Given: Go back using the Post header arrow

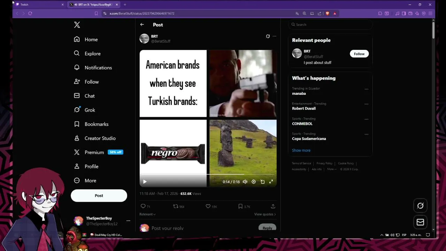Looking at the screenshot, I should tap(142, 25).
